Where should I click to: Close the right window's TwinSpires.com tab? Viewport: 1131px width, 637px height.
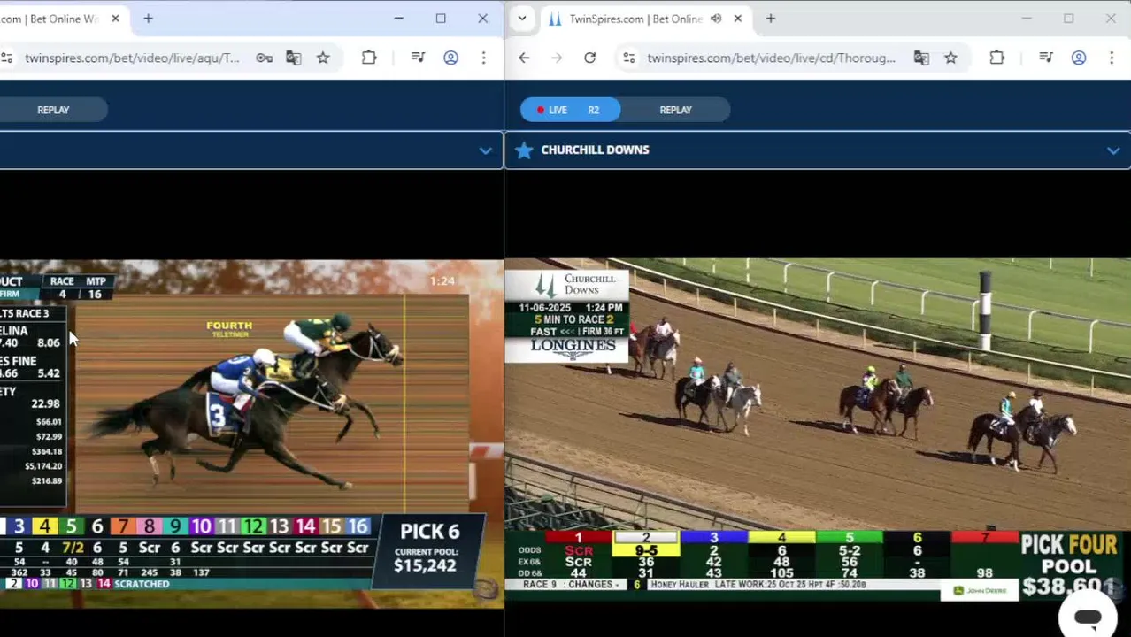click(x=738, y=19)
